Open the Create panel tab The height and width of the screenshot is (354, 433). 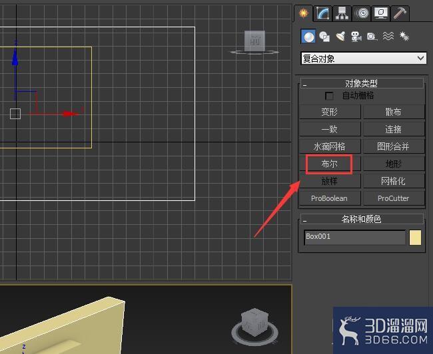[304, 13]
